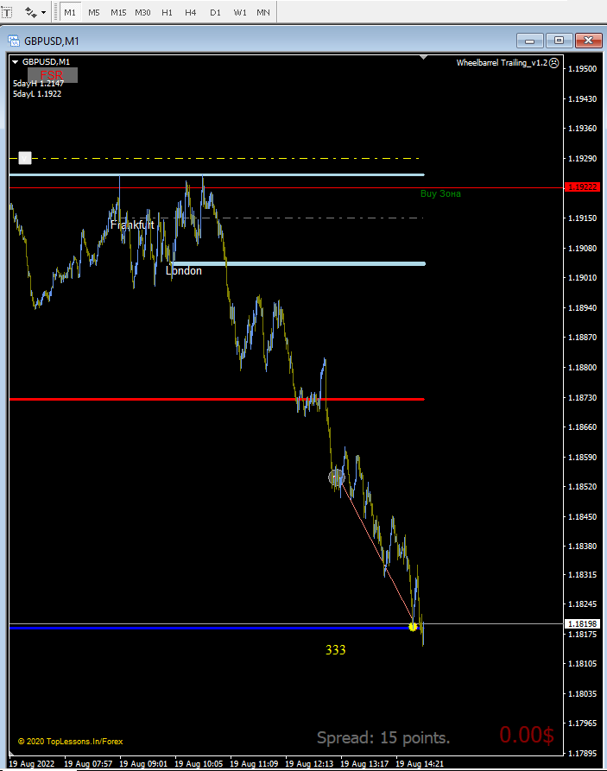Maximize the GBPUSD,M1 chart window
The width and height of the screenshot is (607, 771).
point(559,41)
